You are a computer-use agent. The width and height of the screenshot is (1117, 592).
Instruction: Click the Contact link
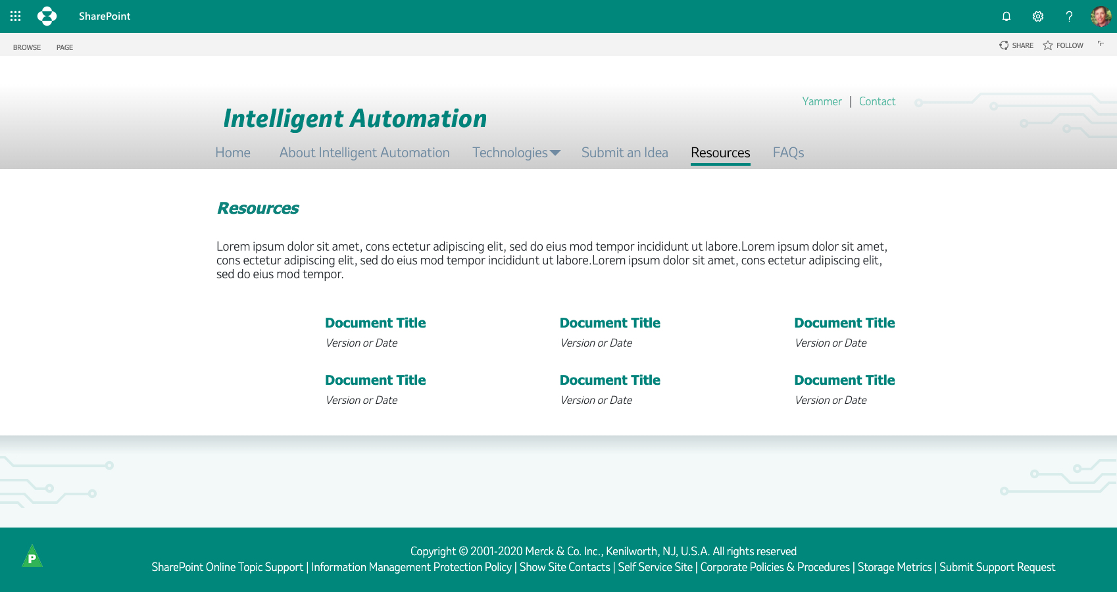tap(877, 101)
